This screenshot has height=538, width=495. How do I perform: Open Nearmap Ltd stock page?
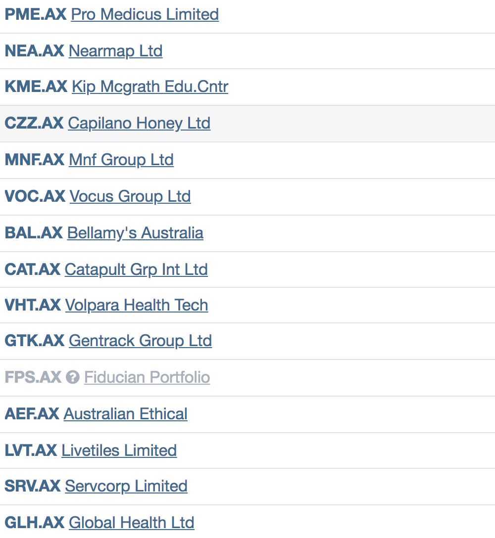click(x=115, y=51)
